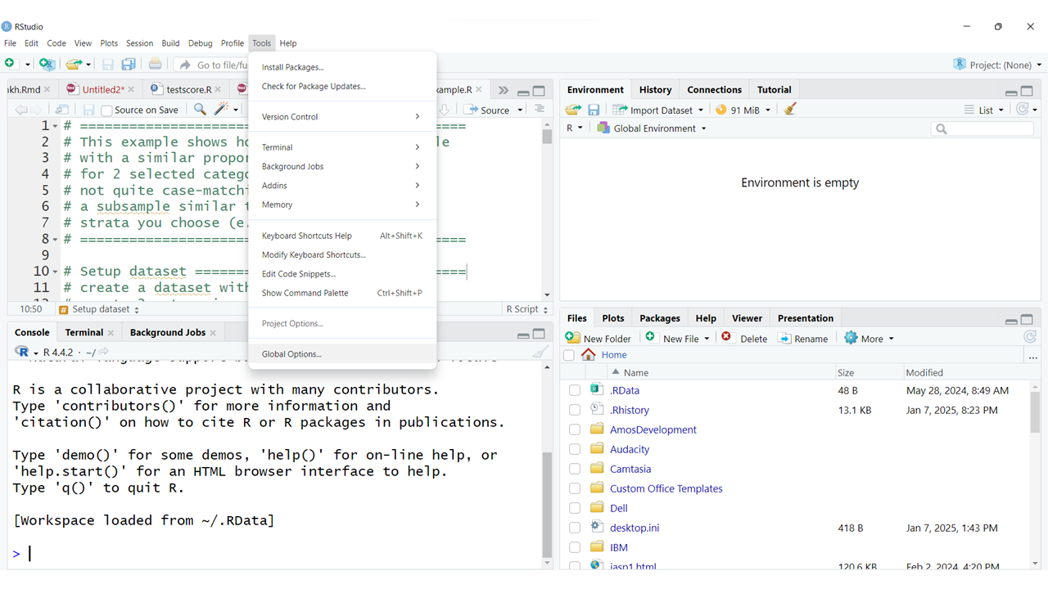Tick the checkbox beside the Audacity folder
The width and height of the screenshot is (1048, 589).
575,449
